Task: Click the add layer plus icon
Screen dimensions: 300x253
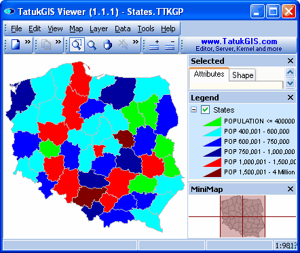Action: click(154, 45)
